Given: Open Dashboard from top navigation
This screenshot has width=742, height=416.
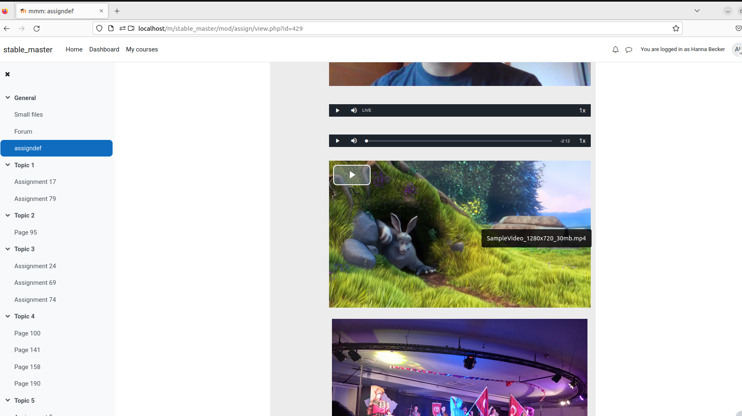Looking at the screenshot, I should point(104,49).
